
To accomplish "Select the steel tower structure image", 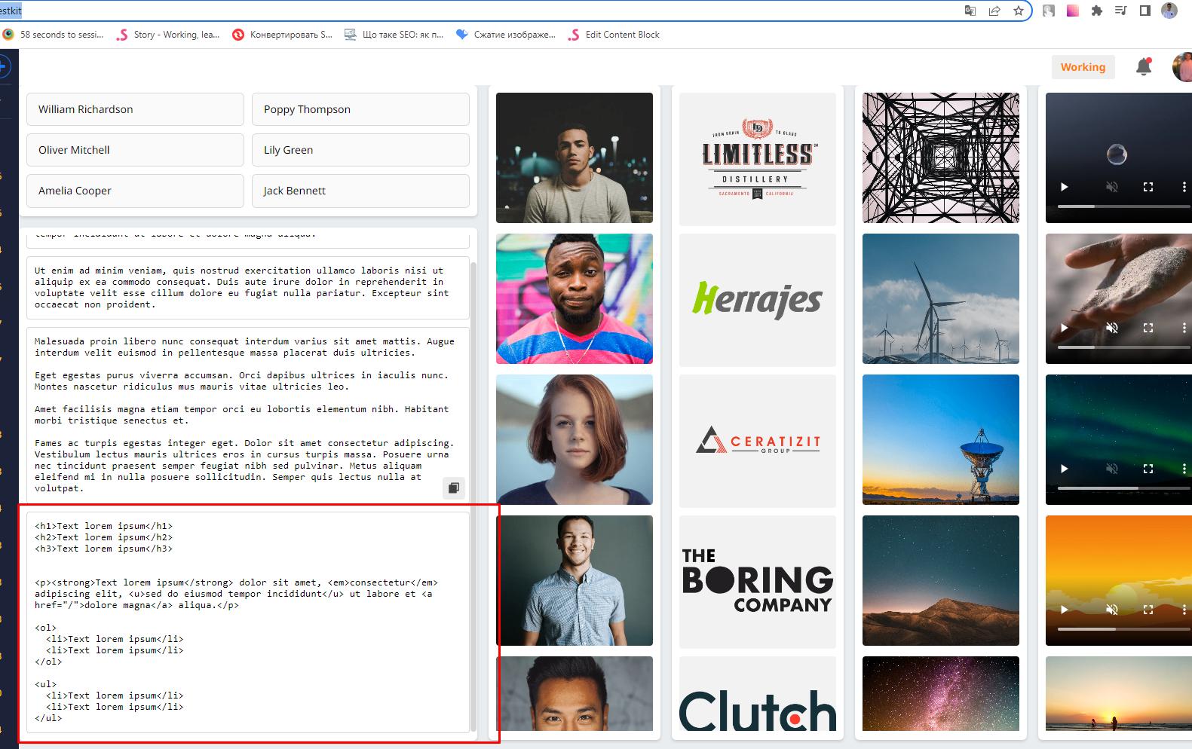I will coord(941,157).
